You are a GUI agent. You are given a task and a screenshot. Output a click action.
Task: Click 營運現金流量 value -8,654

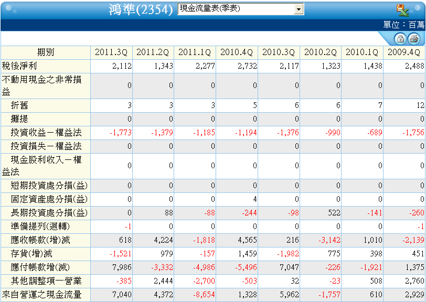pyautogui.click(x=204, y=295)
